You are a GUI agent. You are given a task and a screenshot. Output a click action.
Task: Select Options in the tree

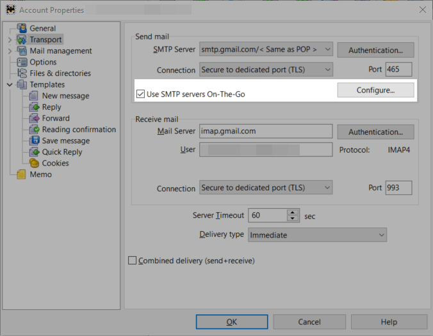point(43,62)
